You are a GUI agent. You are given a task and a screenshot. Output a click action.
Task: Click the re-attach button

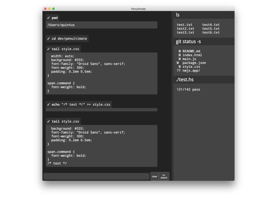click(x=164, y=176)
